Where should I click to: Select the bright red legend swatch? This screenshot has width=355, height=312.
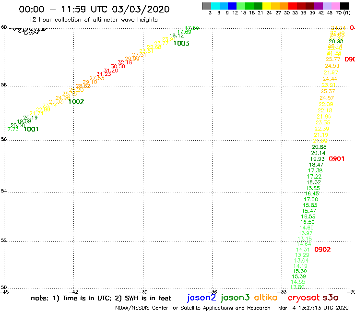point(292,6)
